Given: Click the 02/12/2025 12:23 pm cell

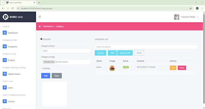Looking at the screenshot, I should pos(146,67).
